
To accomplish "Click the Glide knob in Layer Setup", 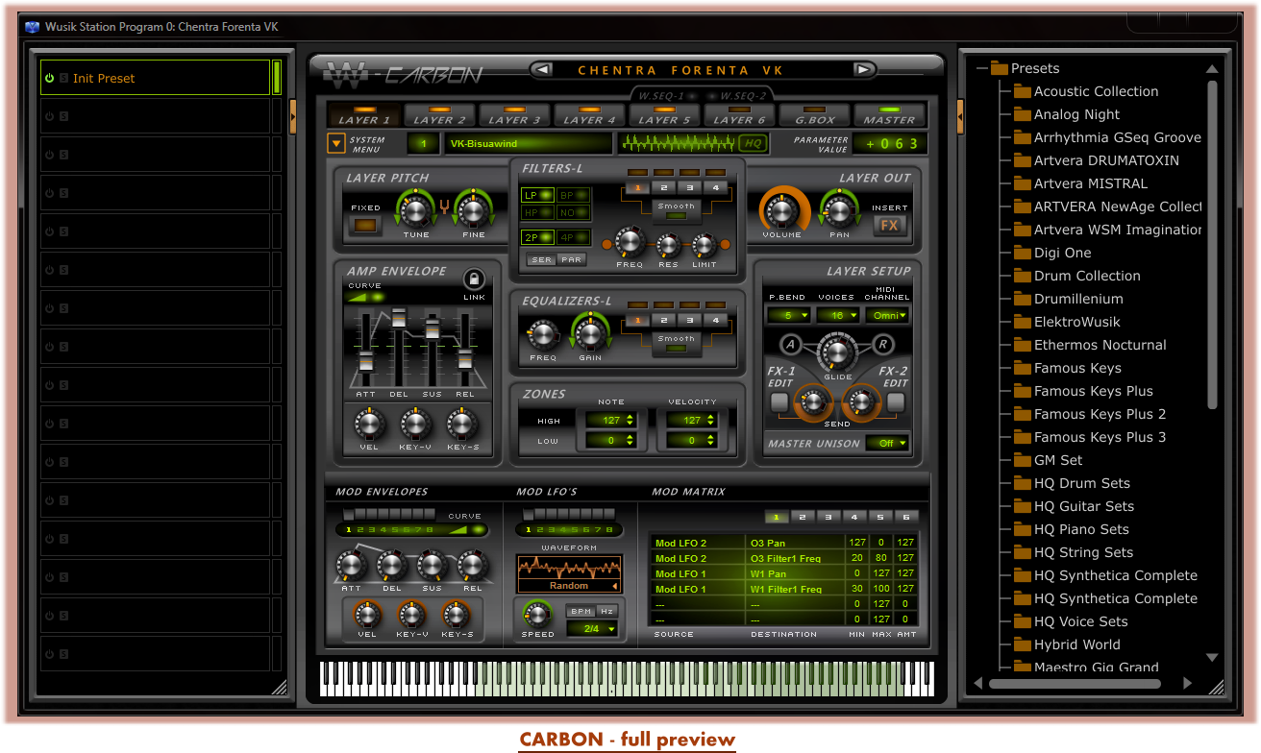I will point(837,352).
